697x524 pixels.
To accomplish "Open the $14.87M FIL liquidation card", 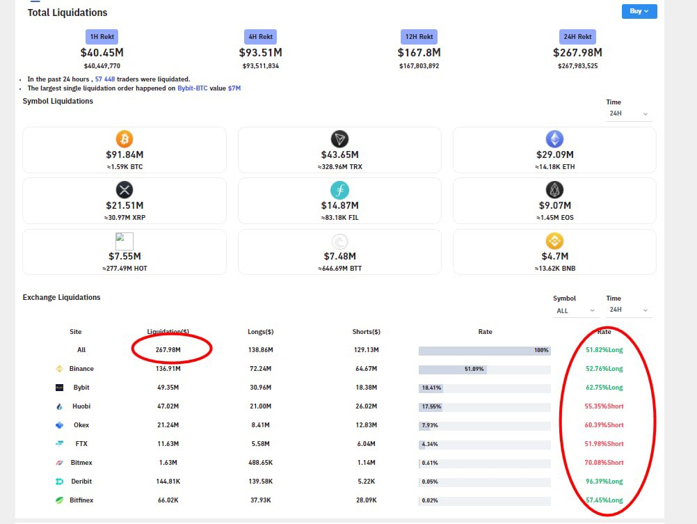I will click(x=339, y=200).
